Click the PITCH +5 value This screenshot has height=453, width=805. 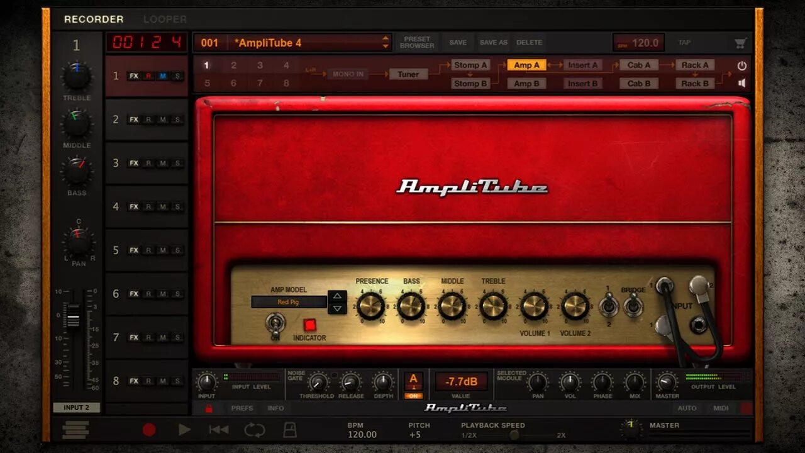pyautogui.click(x=414, y=435)
